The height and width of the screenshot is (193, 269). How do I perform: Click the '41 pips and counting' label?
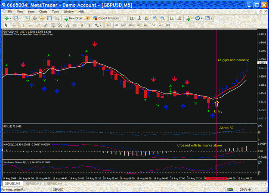coord(233,60)
